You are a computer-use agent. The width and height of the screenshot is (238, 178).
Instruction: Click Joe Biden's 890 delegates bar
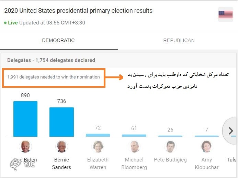25,119
